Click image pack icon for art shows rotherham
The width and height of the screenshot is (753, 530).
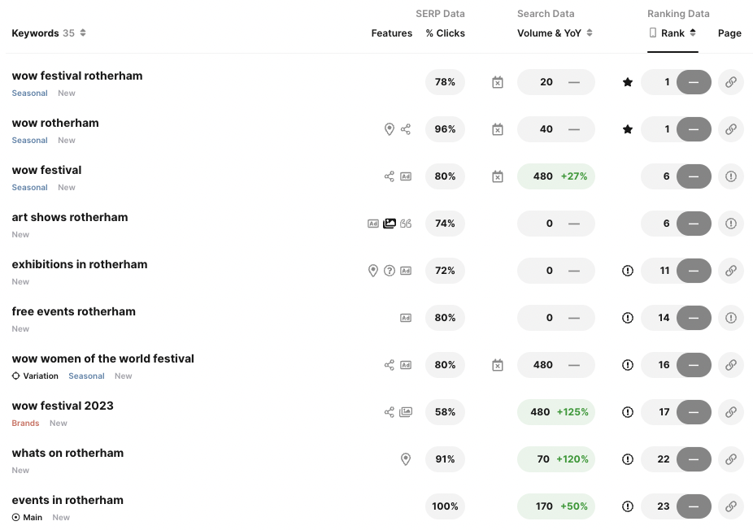pos(390,224)
